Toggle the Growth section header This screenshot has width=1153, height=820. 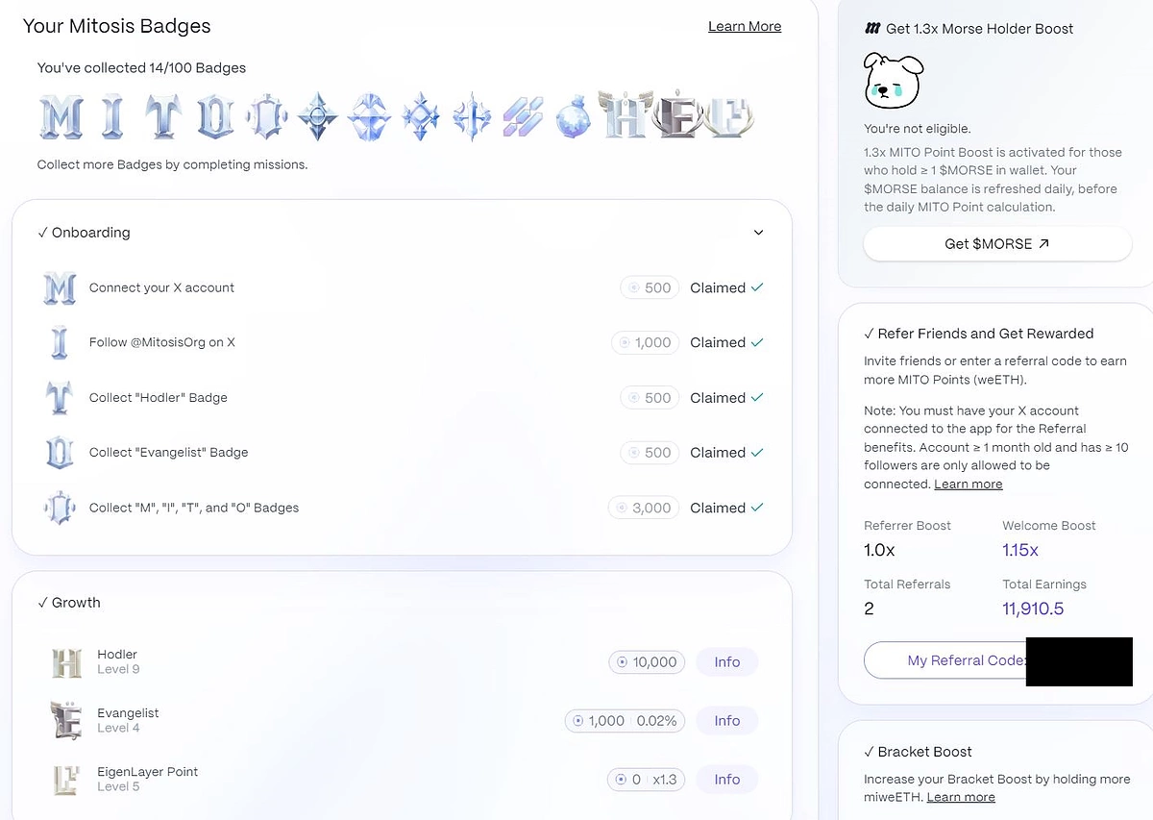pyautogui.click(x=69, y=603)
